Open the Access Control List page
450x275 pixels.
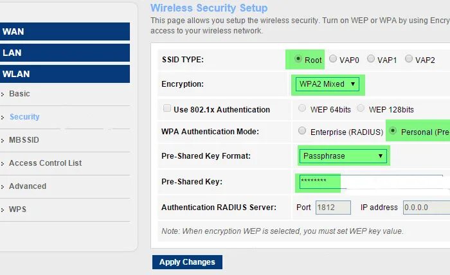[x=45, y=163]
